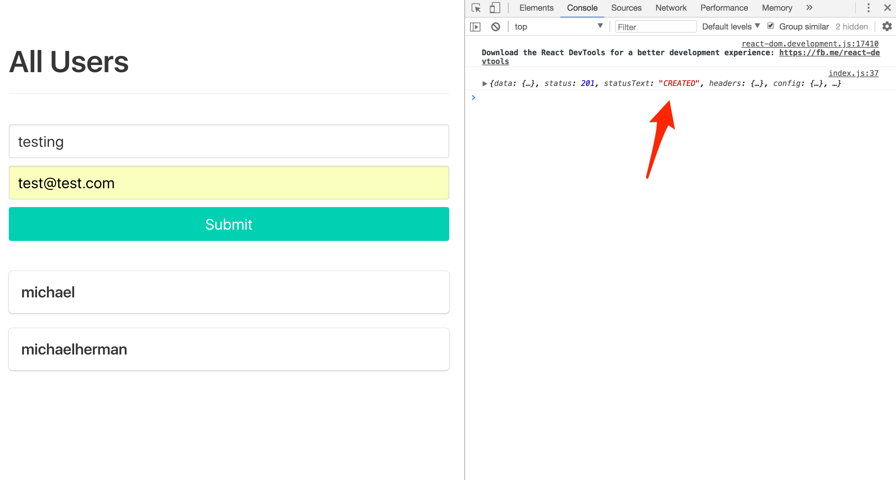Open react-dom.development.js:17410 link
896x480 pixels.
tap(810, 44)
